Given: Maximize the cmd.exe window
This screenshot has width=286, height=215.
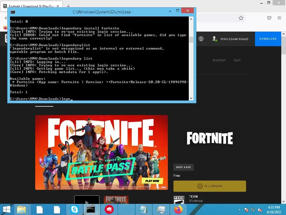Looking at the screenshot, I should click(177, 11).
